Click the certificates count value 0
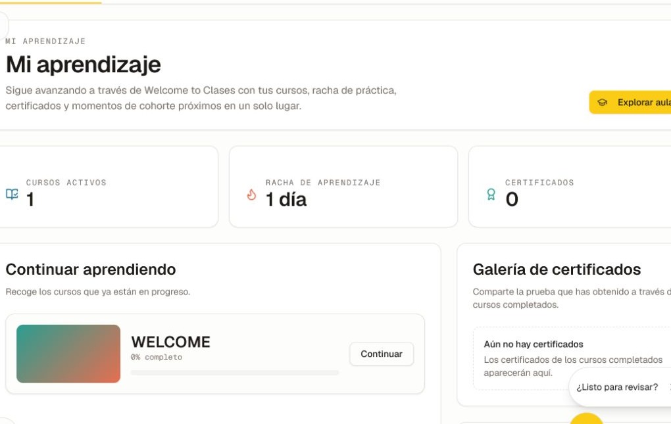This screenshot has width=671, height=424. tap(512, 200)
